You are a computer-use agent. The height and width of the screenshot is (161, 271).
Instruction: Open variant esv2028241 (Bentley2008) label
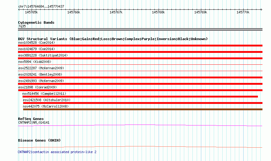tap(40, 74)
